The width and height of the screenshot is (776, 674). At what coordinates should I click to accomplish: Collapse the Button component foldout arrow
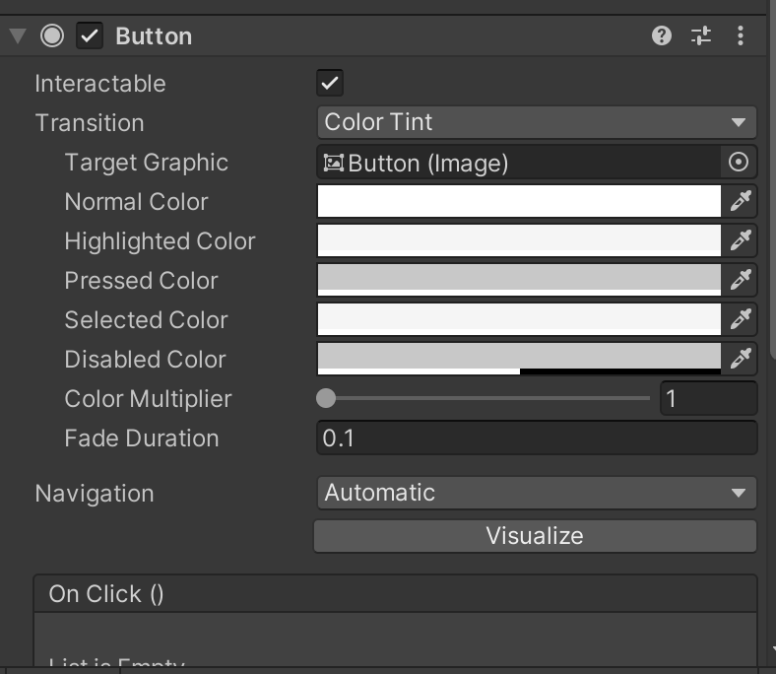17,36
